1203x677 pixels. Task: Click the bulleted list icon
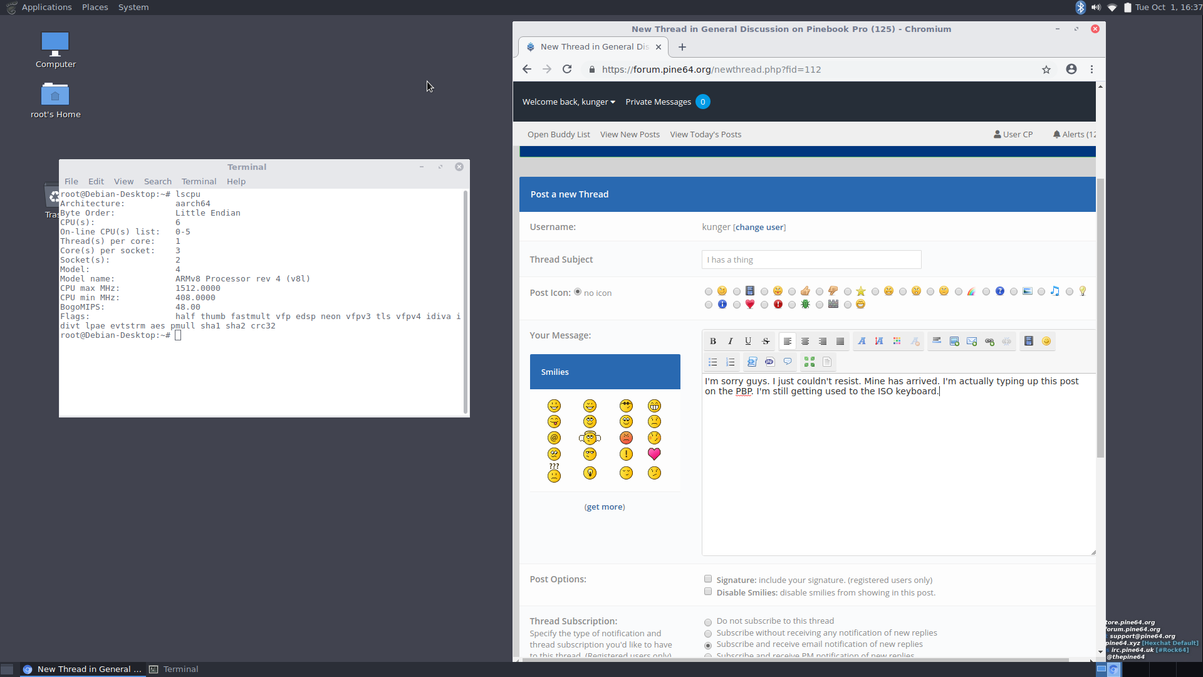coord(712,362)
